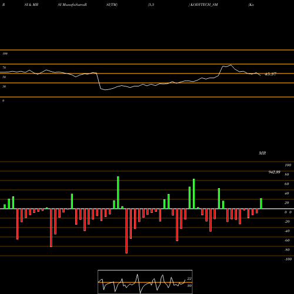The image size is (294, 294).
Task: Click the RSI panel's 50 level label
Action: point(4,77)
